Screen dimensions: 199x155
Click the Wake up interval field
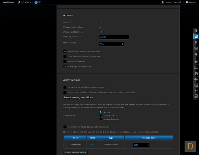tap(114, 37)
